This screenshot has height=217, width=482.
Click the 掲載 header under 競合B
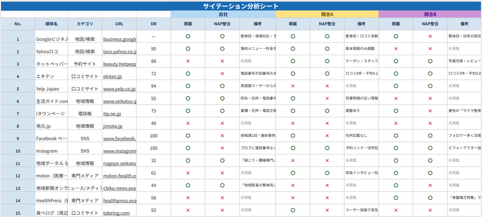click(396, 24)
